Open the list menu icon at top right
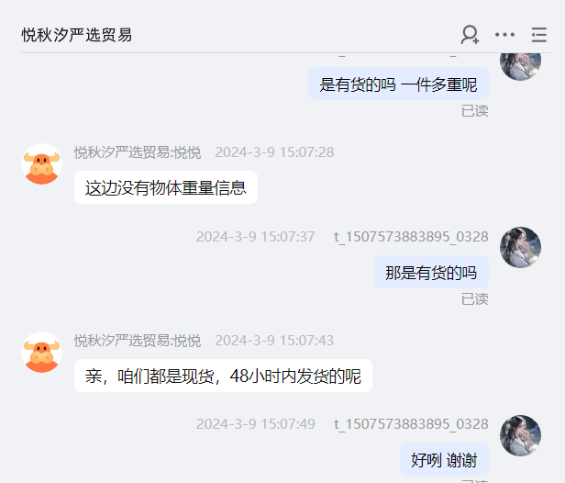The image size is (565, 483). pos(539,35)
